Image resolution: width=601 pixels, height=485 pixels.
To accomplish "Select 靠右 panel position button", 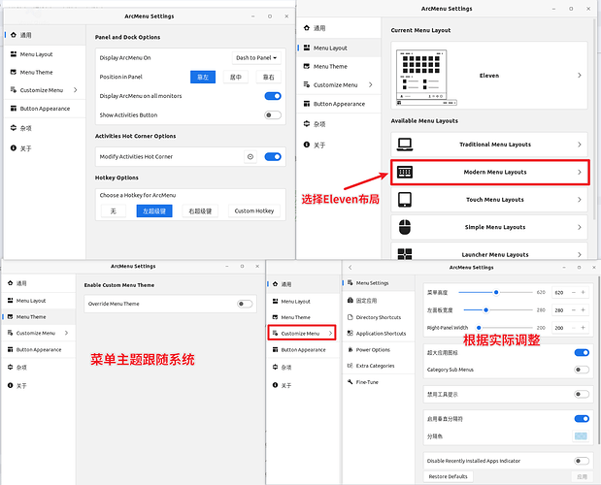I will (269, 77).
